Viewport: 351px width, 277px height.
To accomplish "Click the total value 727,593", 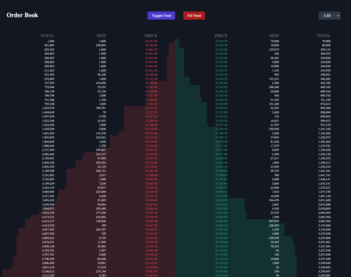I will point(49,83).
